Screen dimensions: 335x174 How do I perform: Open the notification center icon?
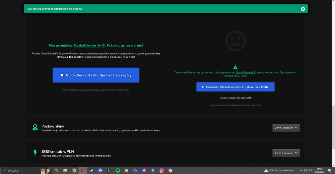(x=329, y=170)
